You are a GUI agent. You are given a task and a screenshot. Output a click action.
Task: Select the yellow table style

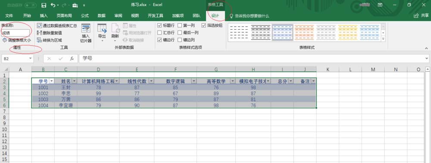[348, 32]
